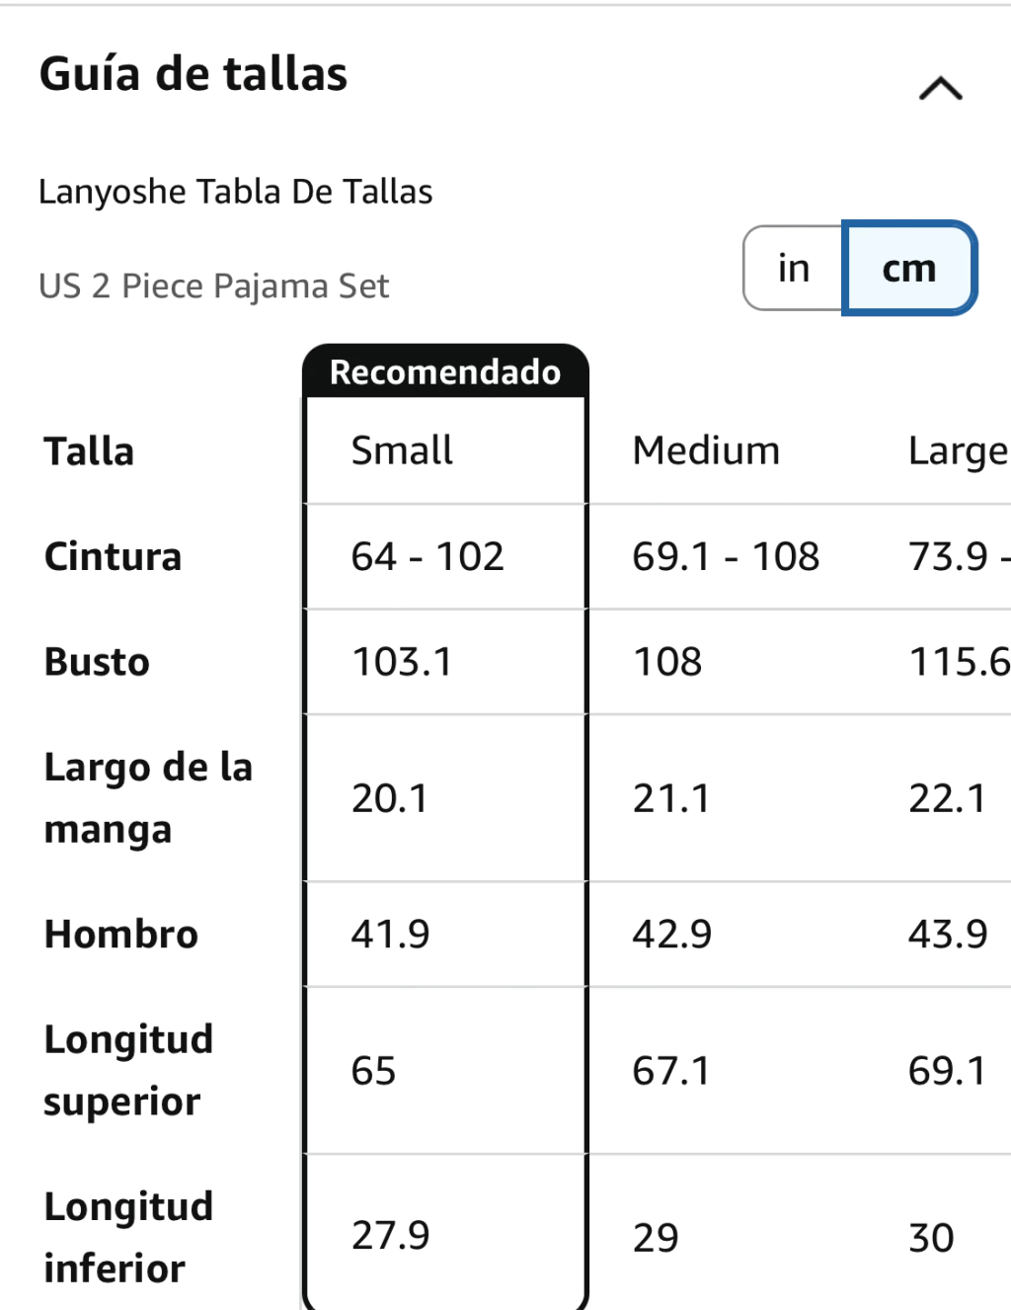Select the Largo de la manga label
This screenshot has width=1011, height=1310.
point(148,798)
